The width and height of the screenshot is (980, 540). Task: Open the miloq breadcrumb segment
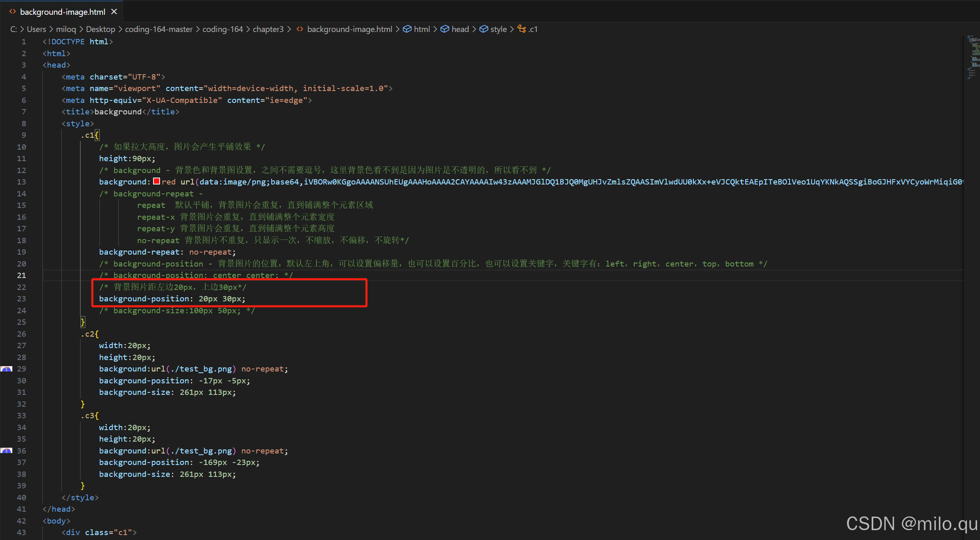pos(66,29)
